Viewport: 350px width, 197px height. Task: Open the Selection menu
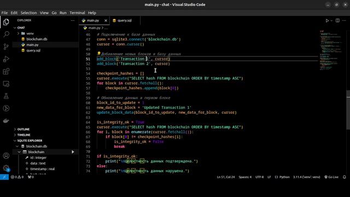click(x=28, y=13)
